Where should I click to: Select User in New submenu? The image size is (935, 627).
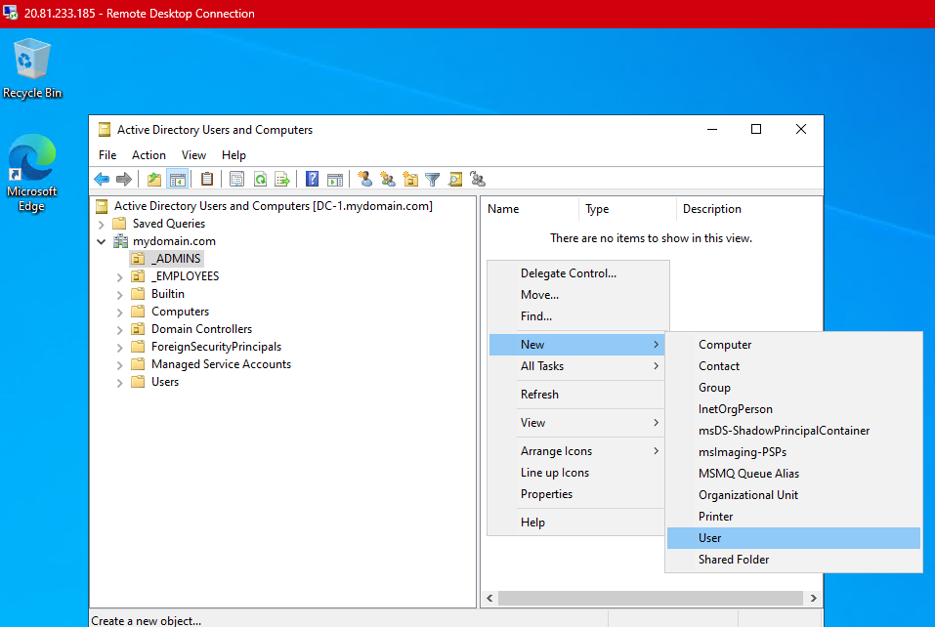(793, 537)
